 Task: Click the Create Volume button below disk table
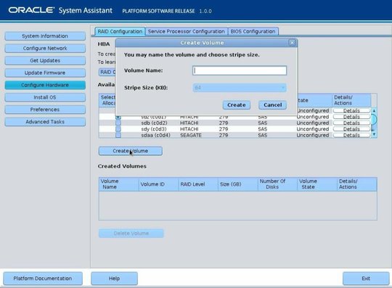point(130,151)
